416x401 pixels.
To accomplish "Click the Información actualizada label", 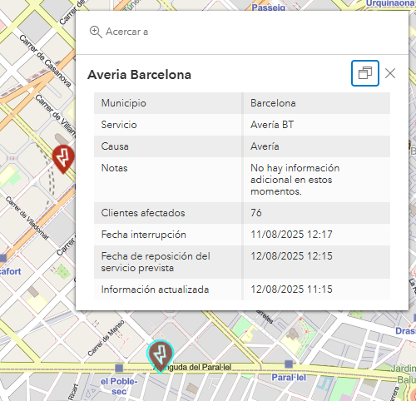I will point(155,290).
